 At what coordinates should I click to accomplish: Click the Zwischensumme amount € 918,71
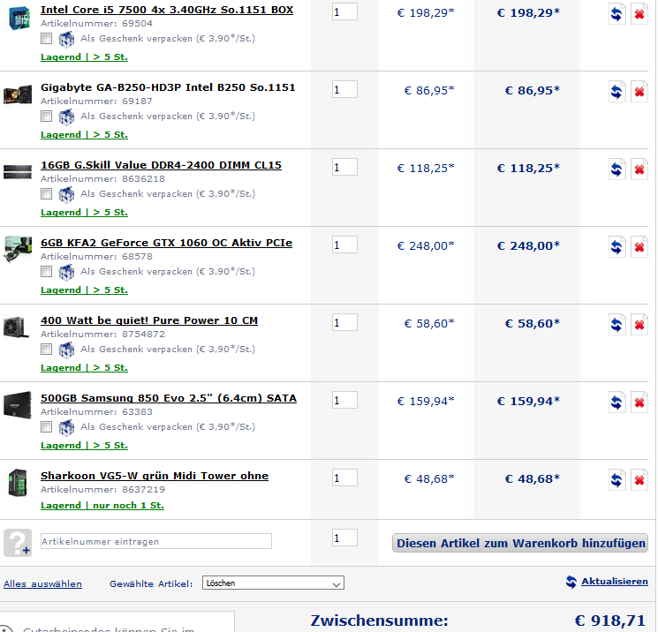pos(609,621)
